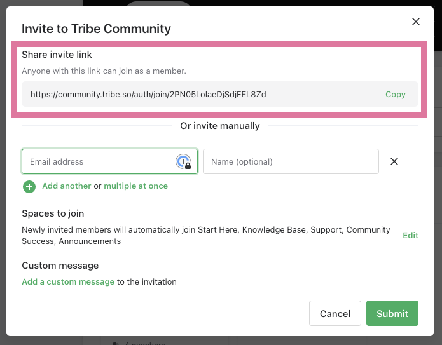Click the Share invite link heading
The width and height of the screenshot is (442, 345).
57,55
